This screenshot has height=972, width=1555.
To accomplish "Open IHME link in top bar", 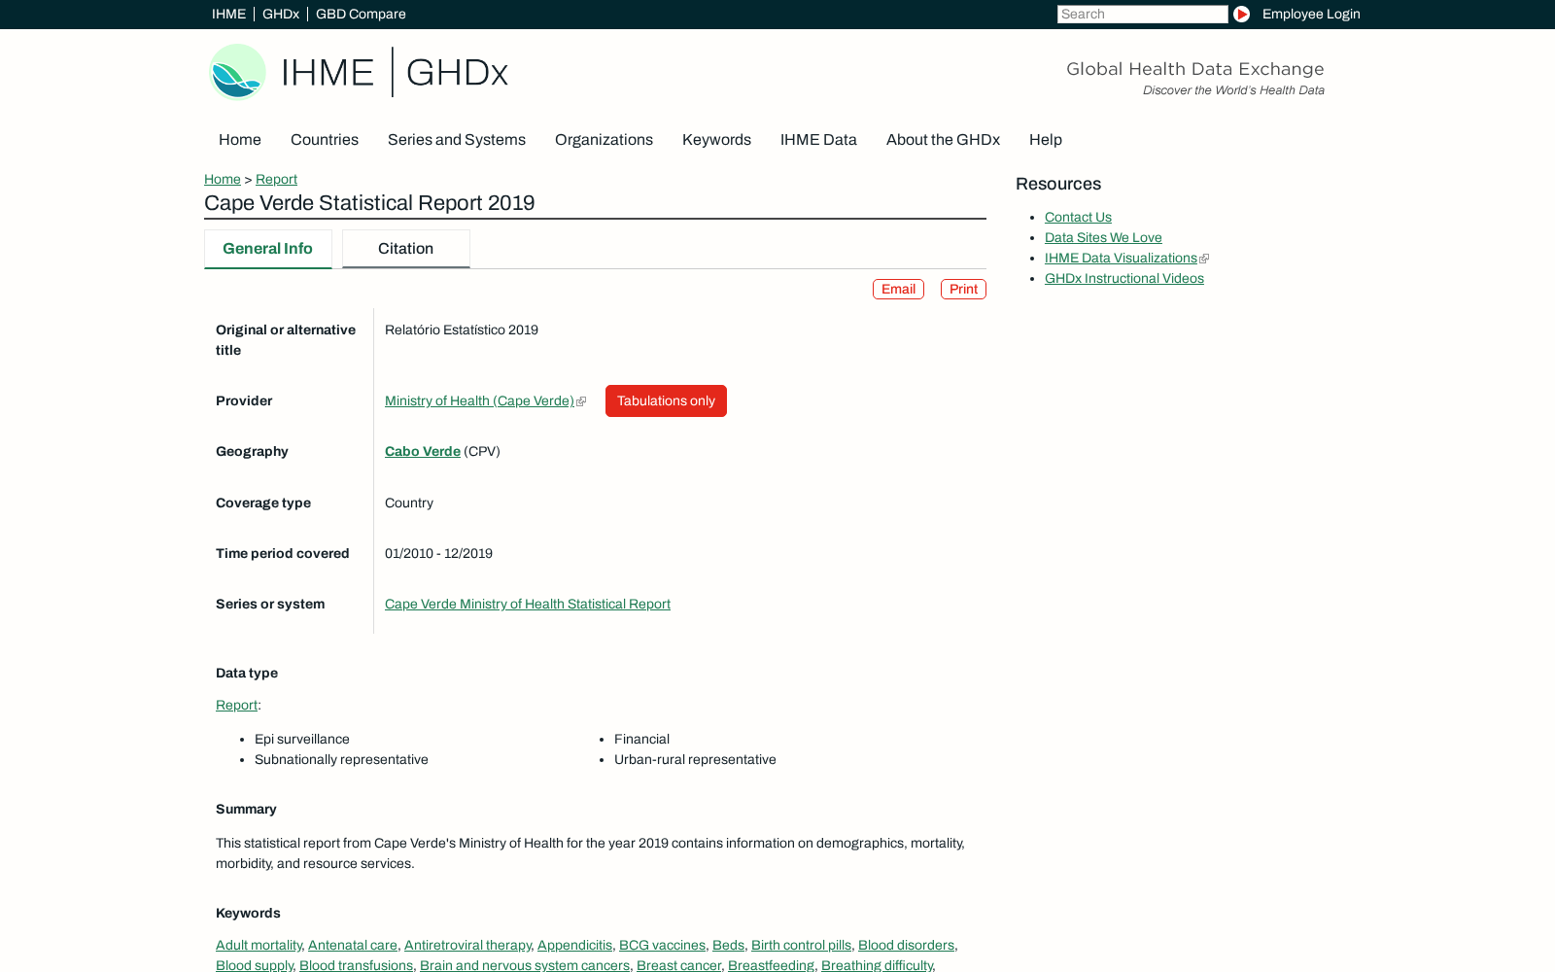I will click(228, 14).
